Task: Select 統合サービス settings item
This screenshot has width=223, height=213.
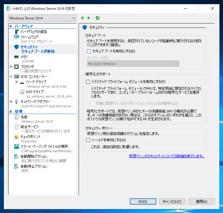Action: pos(30,127)
